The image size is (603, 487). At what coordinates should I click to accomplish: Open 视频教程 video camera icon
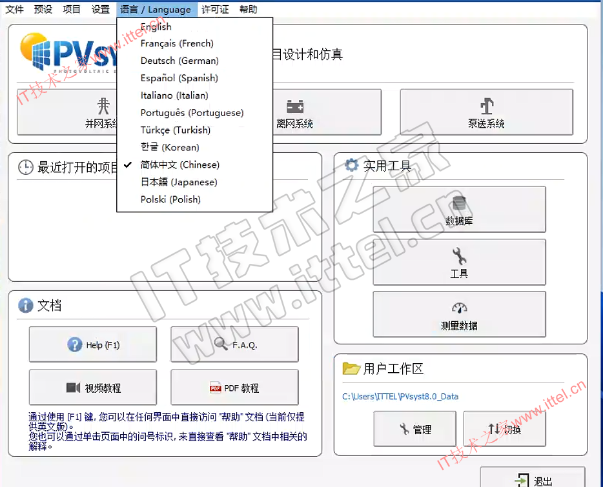tap(73, 388)
